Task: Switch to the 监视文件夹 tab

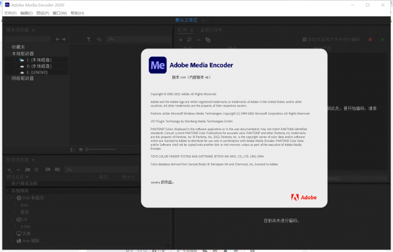Action: 211,30
